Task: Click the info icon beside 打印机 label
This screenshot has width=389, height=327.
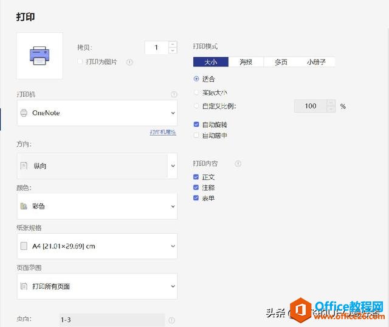Action: tap(174, 94)
